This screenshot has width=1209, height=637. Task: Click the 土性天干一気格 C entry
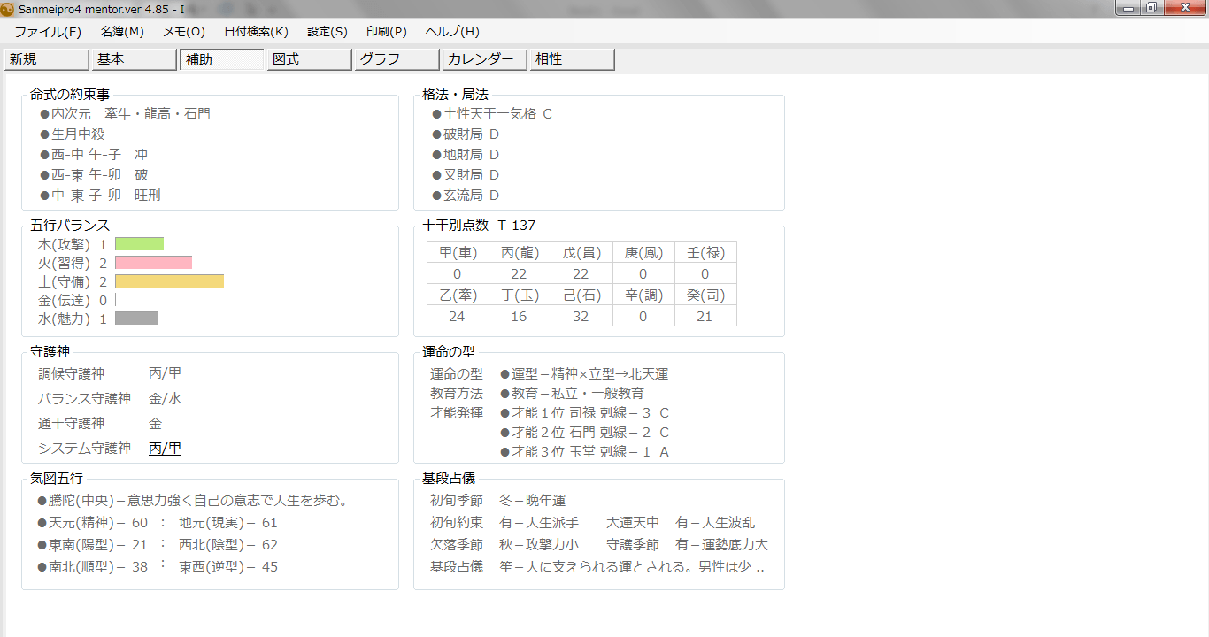[x=491, y=114]
